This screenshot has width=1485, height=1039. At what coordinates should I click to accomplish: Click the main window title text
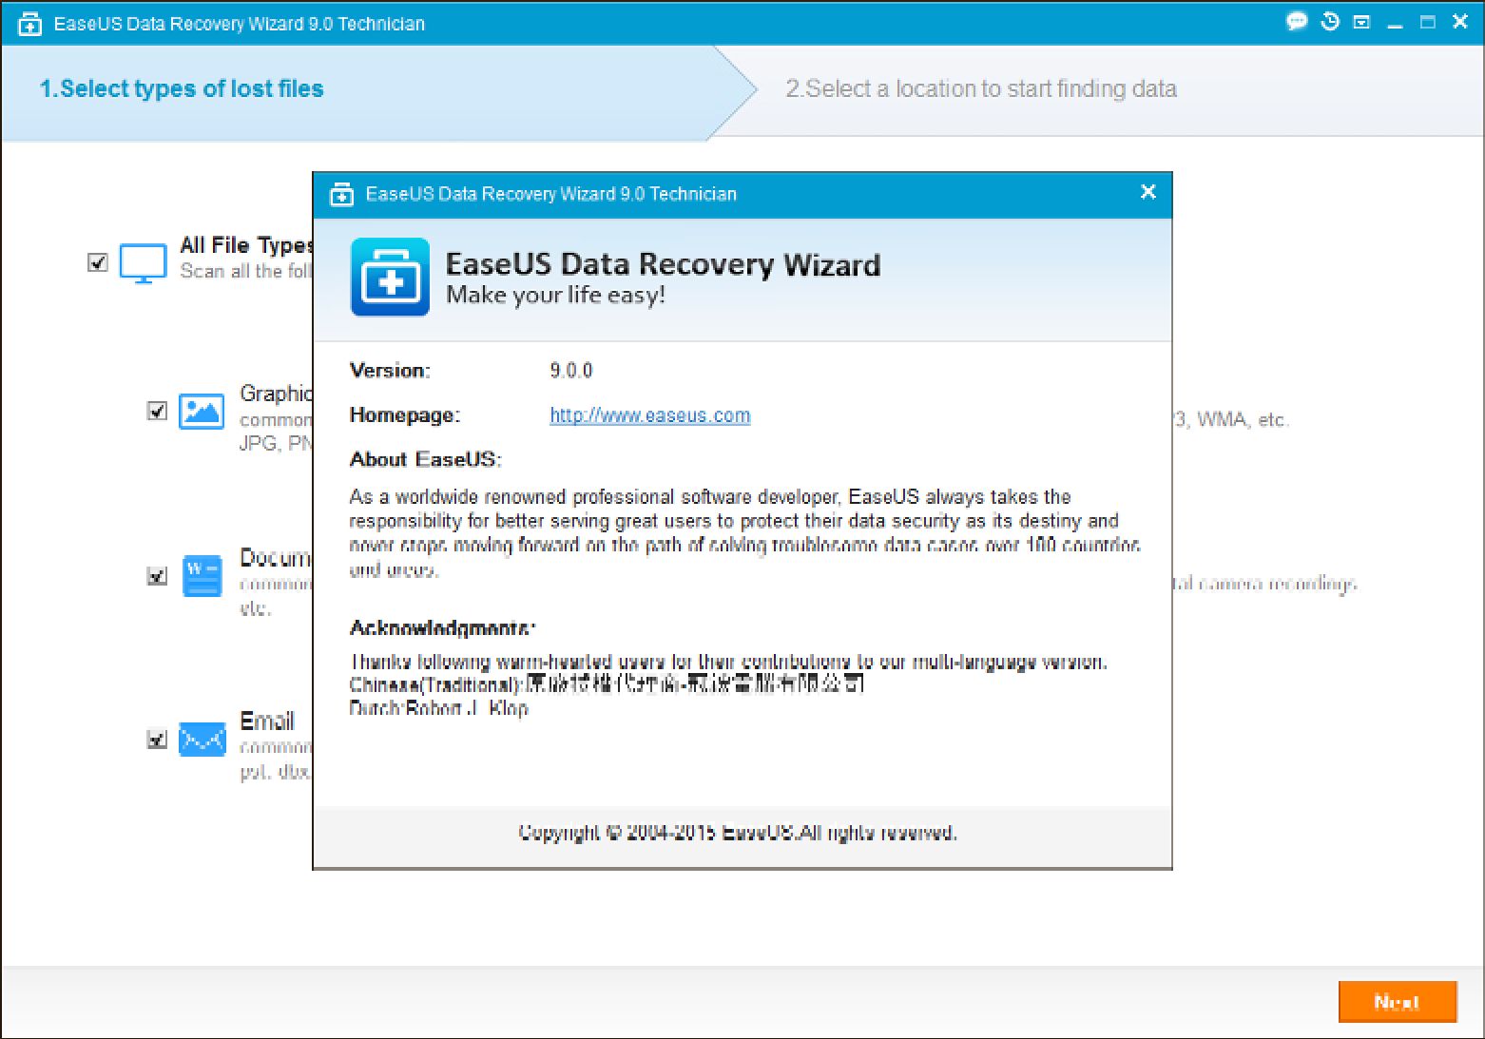point(240,24)
